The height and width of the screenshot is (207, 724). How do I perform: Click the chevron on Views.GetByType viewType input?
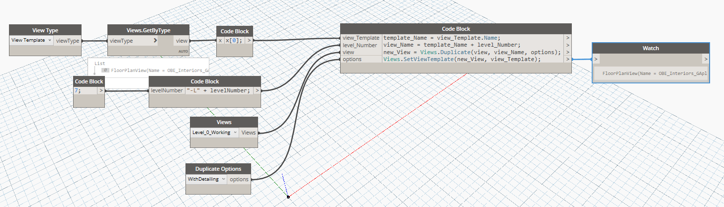155,41
